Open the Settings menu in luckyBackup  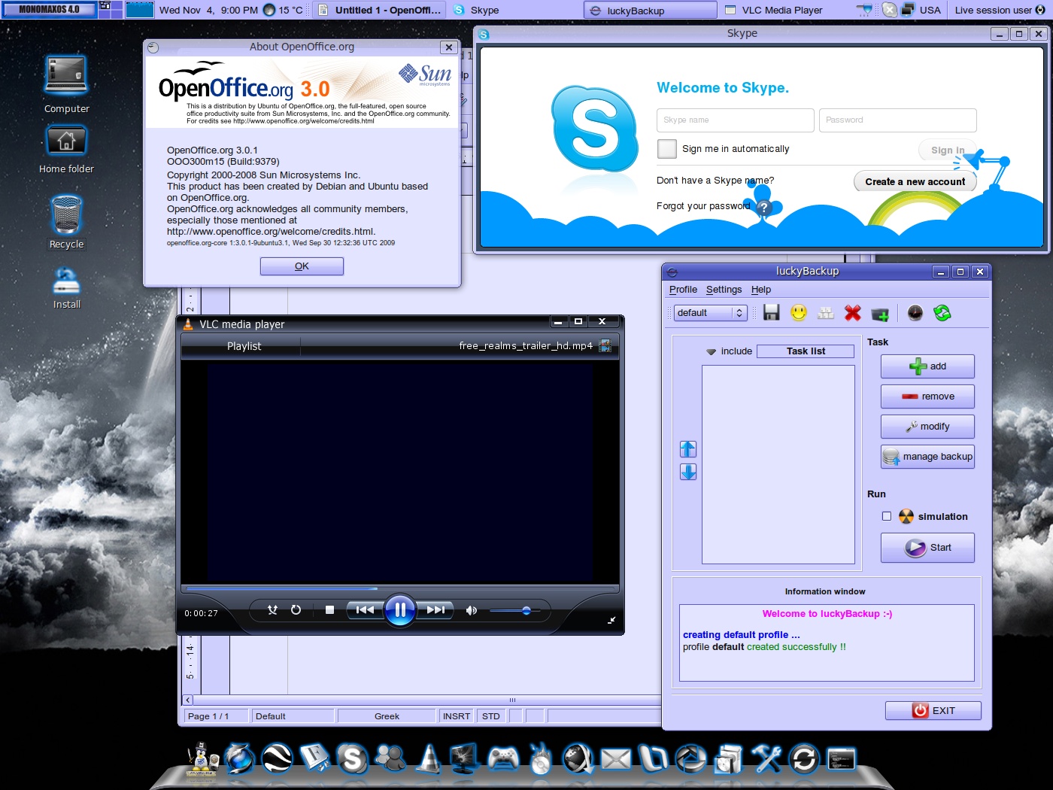[724, 290]
